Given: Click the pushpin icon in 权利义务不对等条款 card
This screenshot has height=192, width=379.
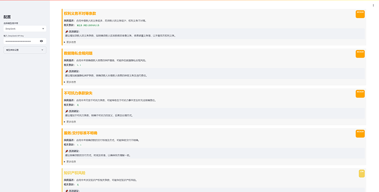Looking at the screenshot, I should point(67,32).
